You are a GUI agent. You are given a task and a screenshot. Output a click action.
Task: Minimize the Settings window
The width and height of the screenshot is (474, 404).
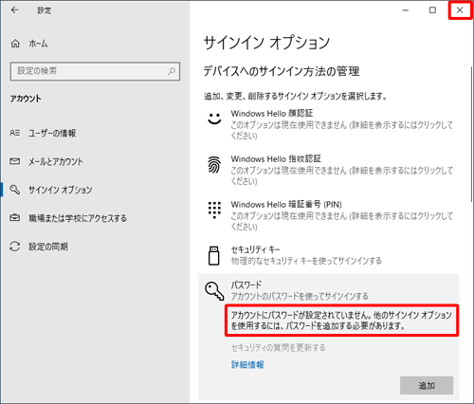pos(406,10)
